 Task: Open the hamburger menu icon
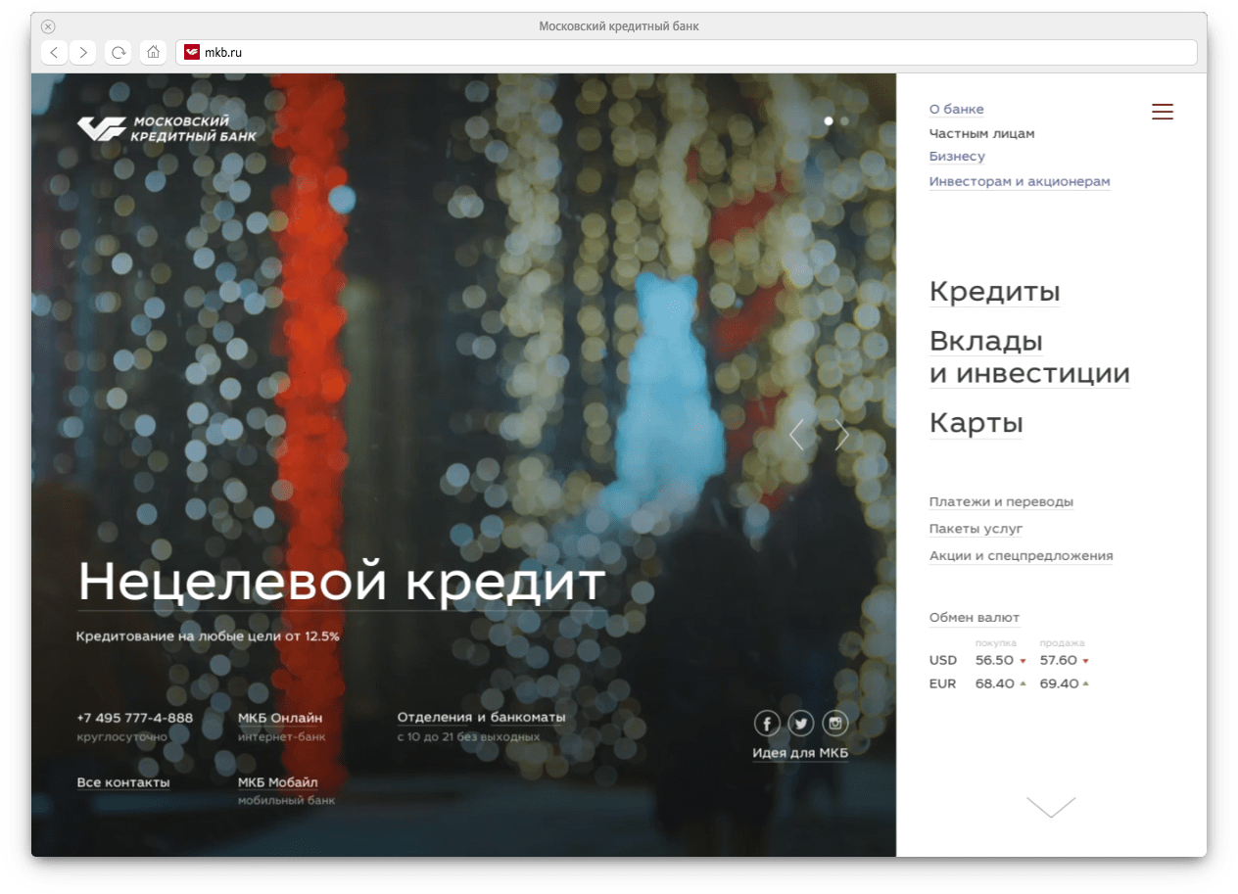pos(1162,112)
